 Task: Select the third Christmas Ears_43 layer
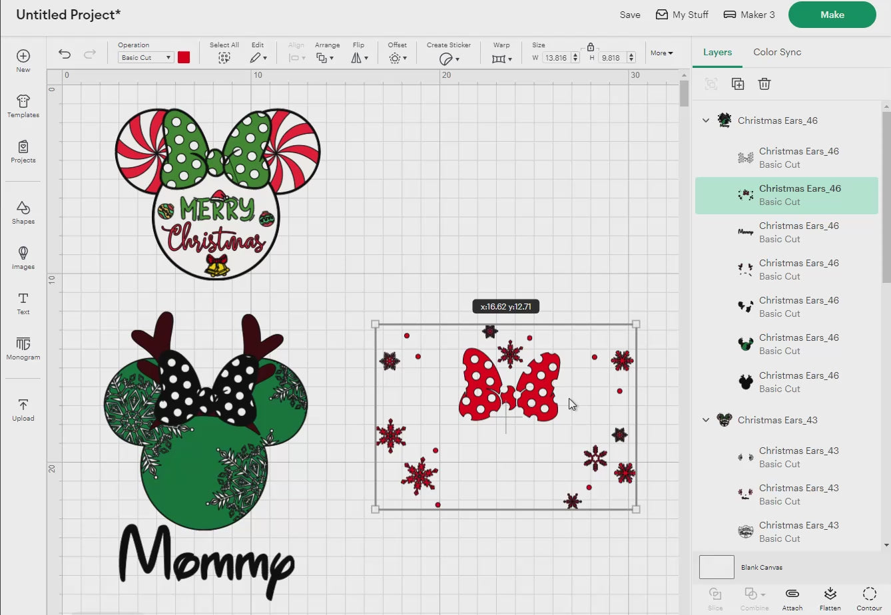click(x=786, y=532)
